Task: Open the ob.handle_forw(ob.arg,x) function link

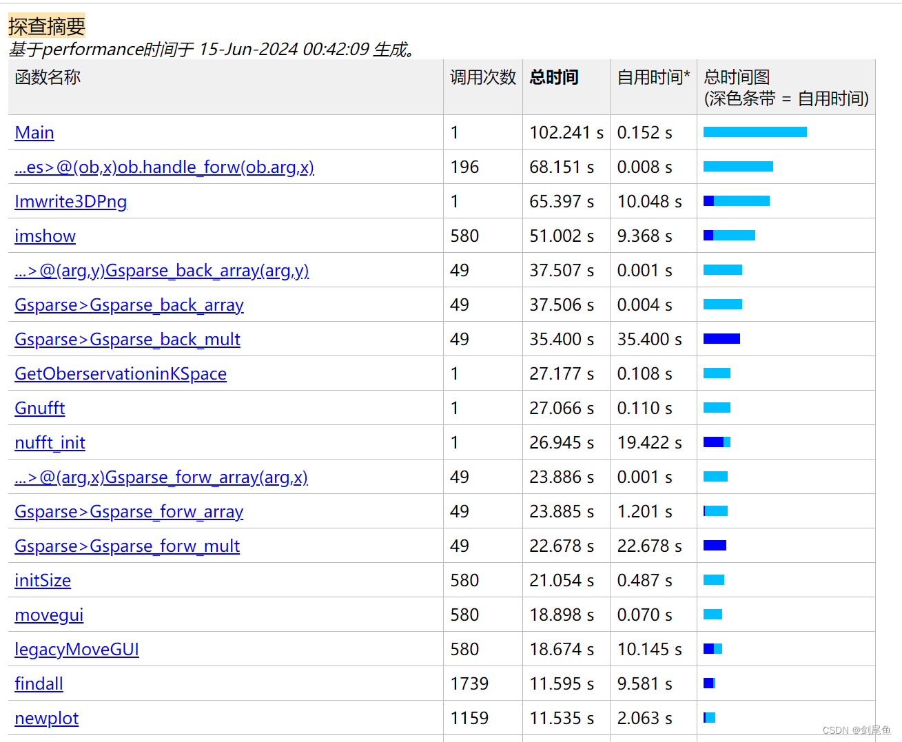Action: (x=164, y=167)
